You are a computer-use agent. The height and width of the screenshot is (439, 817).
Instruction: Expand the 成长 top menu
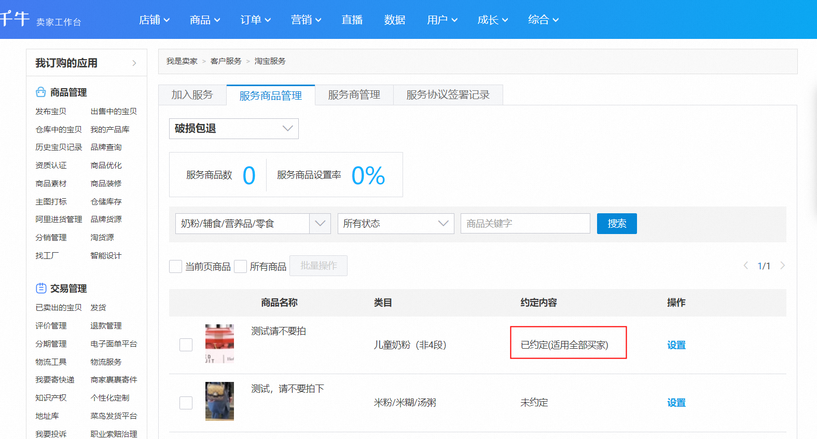493,20
